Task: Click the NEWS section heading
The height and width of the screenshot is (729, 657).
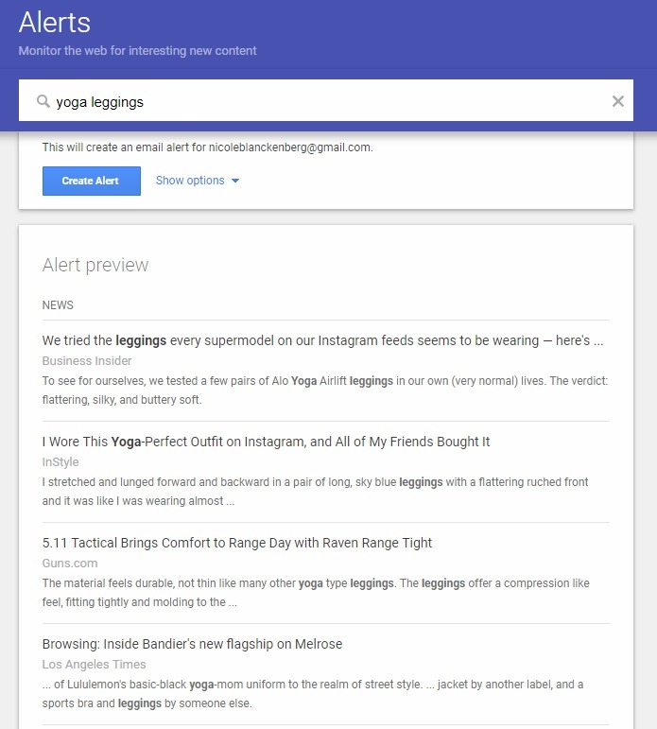Action: click(x=58, y=305)
